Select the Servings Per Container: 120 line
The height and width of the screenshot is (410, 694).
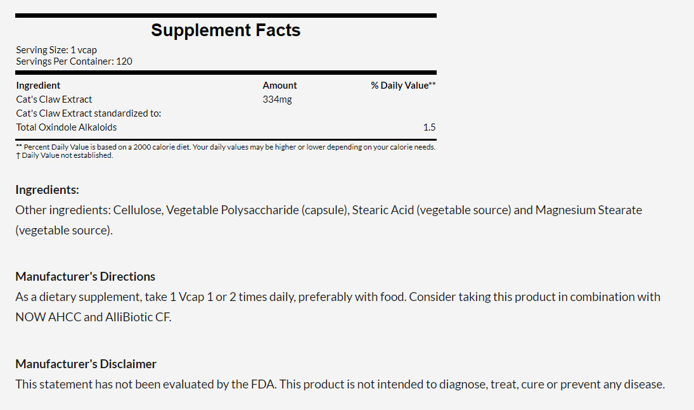(74, 61)
